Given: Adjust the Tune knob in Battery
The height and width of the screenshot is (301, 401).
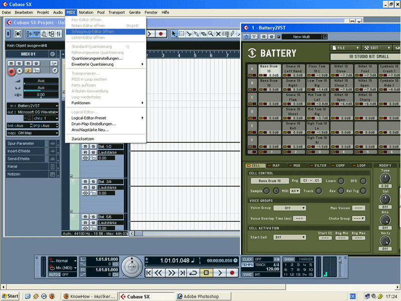Looking at the screenshot, I should (x=385, y=178).
